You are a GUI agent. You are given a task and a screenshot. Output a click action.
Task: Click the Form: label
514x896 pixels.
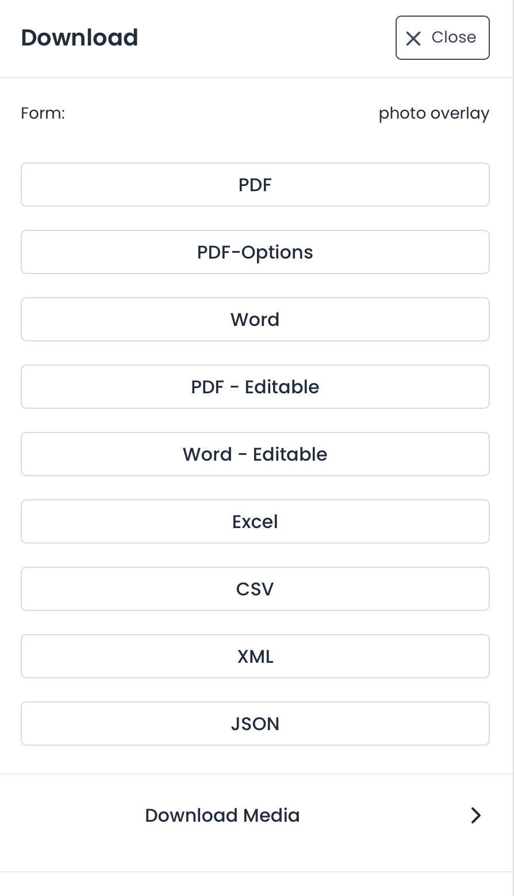[42, 113]
